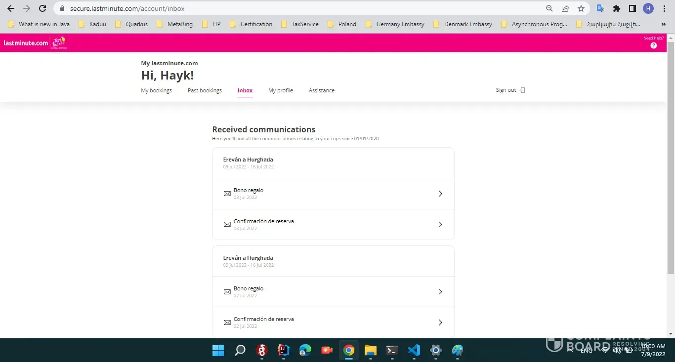The width and height of the screenshot is (675, 362).
Task: Sign out of the account
Action: (510, 90)
